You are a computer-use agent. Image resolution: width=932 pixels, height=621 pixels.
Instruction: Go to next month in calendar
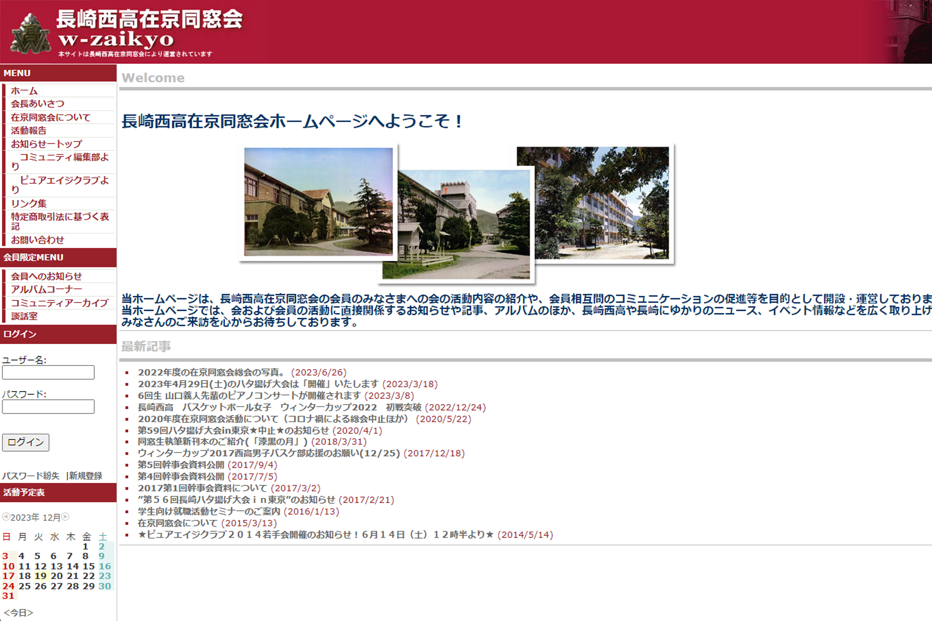pos(66,517)
